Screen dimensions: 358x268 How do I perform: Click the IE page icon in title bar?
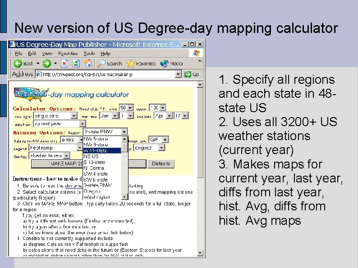click(12, 44)
